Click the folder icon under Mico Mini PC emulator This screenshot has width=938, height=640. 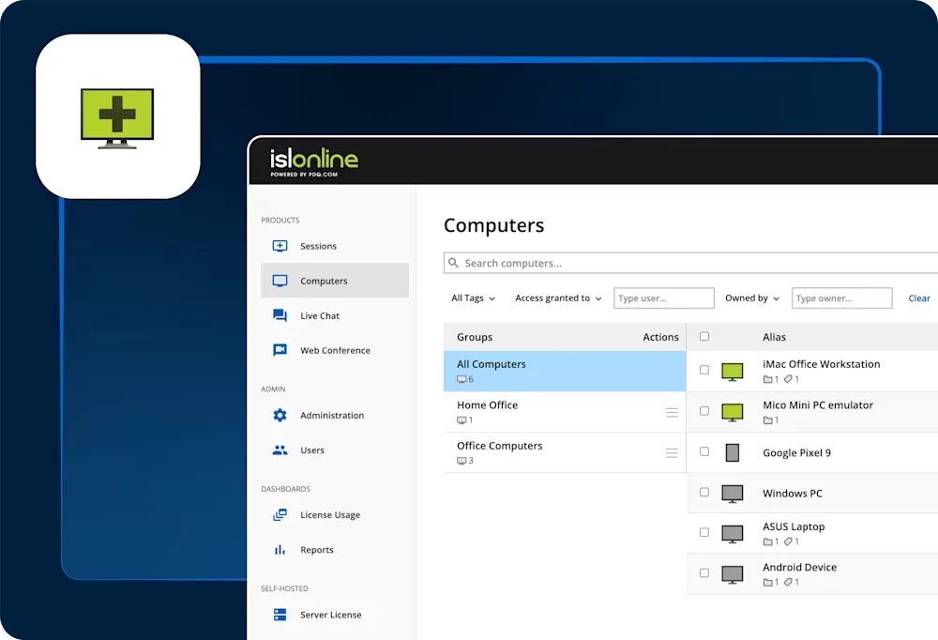coord(767,420)
